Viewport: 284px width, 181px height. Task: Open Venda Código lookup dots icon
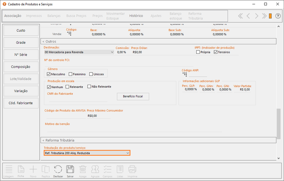pos(69,34)
